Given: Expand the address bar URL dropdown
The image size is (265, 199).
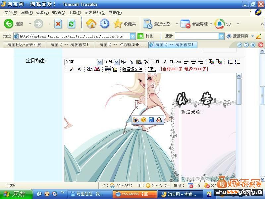Looking at the screenshot, I should [132, 36].
